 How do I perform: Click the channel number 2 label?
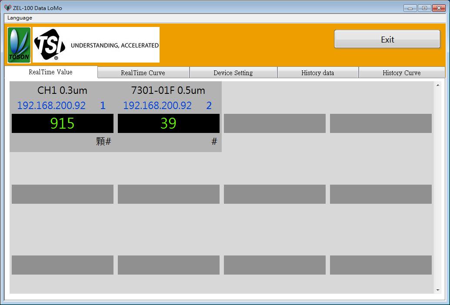(x=209, y=106)
